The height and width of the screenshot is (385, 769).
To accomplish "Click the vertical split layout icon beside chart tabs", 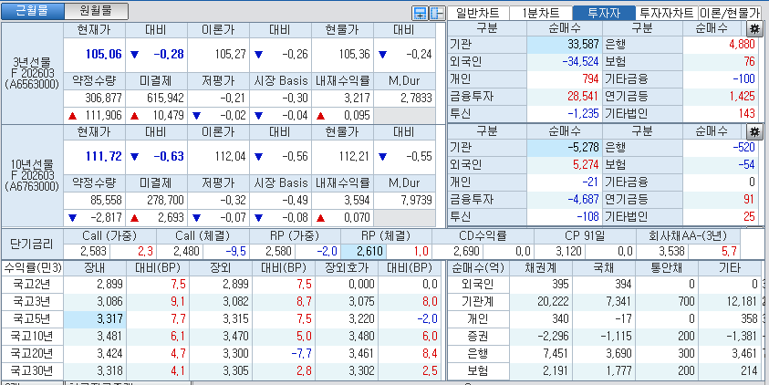I will click(x=436, y=14).
